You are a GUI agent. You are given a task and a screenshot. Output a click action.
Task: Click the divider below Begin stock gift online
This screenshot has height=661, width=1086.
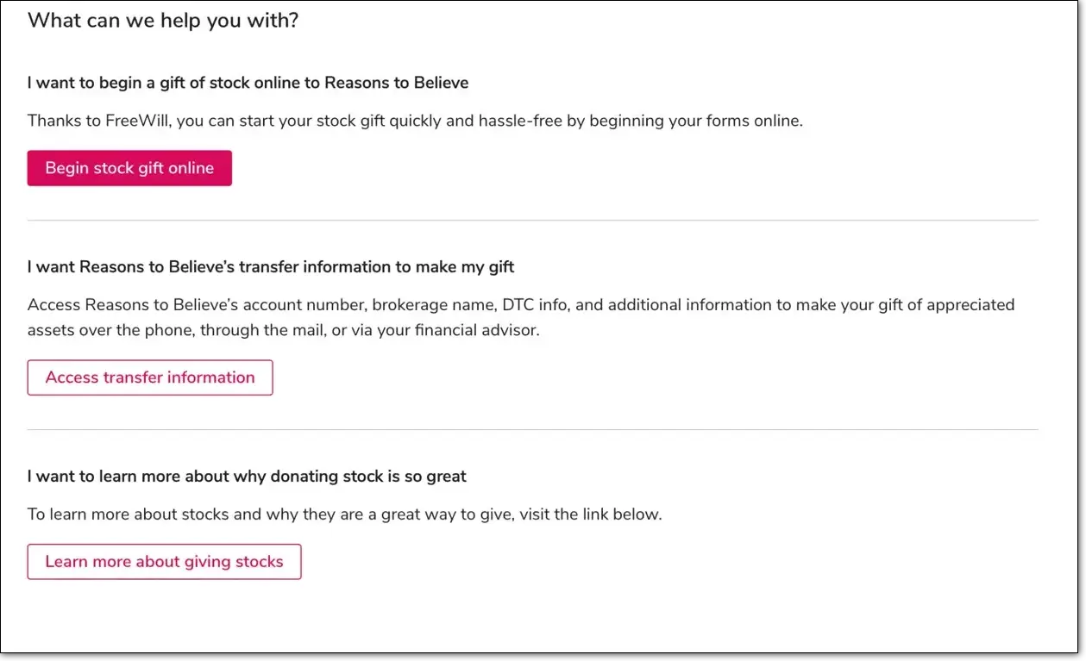pos(532,221)
